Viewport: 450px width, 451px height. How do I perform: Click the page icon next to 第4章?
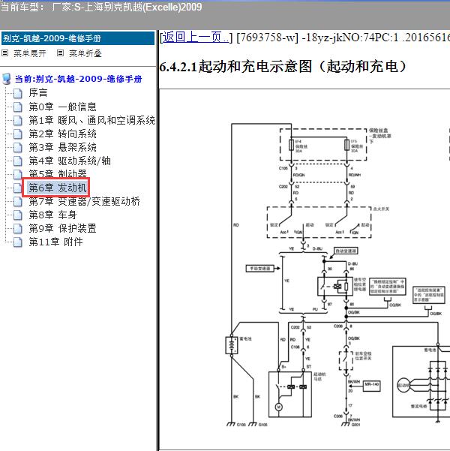[x=18, y=161]
